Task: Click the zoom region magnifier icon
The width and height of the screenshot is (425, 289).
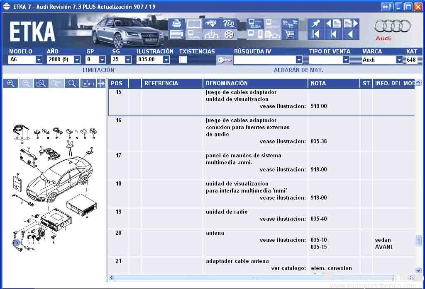Action: [41, 83]
